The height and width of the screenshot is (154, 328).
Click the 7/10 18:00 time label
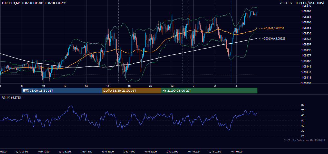[129, 152]
